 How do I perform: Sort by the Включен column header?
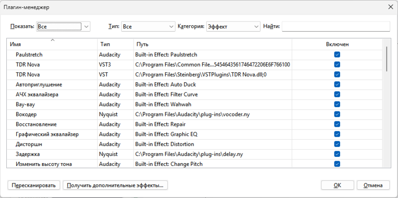337,44
